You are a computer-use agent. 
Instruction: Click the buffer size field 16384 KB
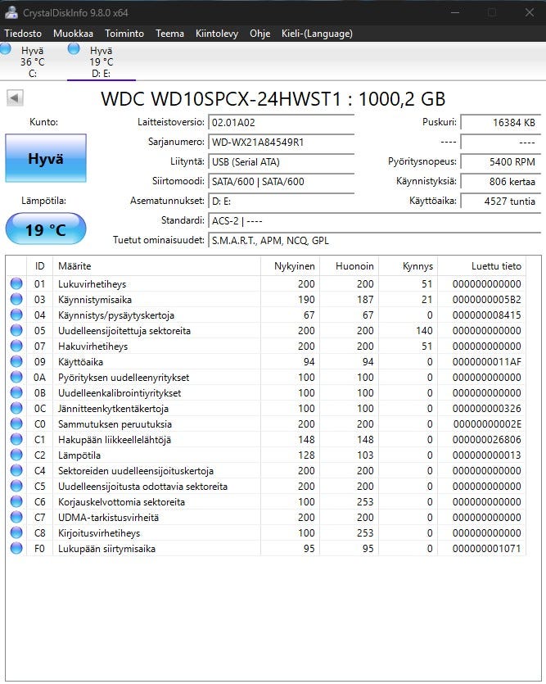(x=501, y=123)
